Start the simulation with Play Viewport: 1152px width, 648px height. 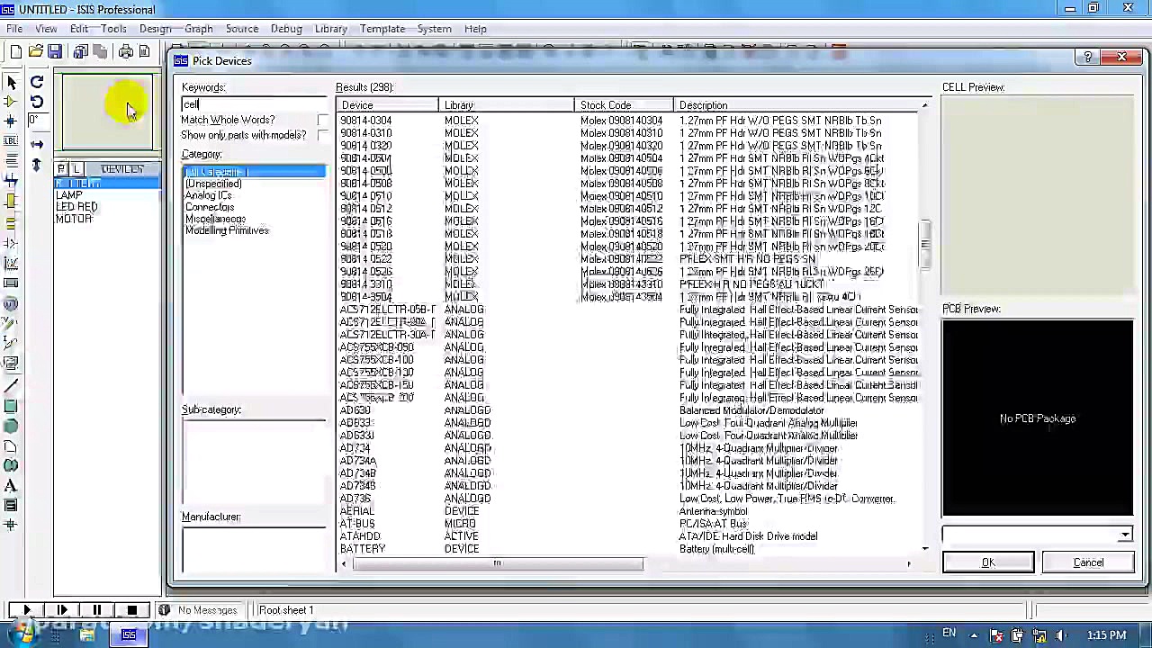[26, 610]
